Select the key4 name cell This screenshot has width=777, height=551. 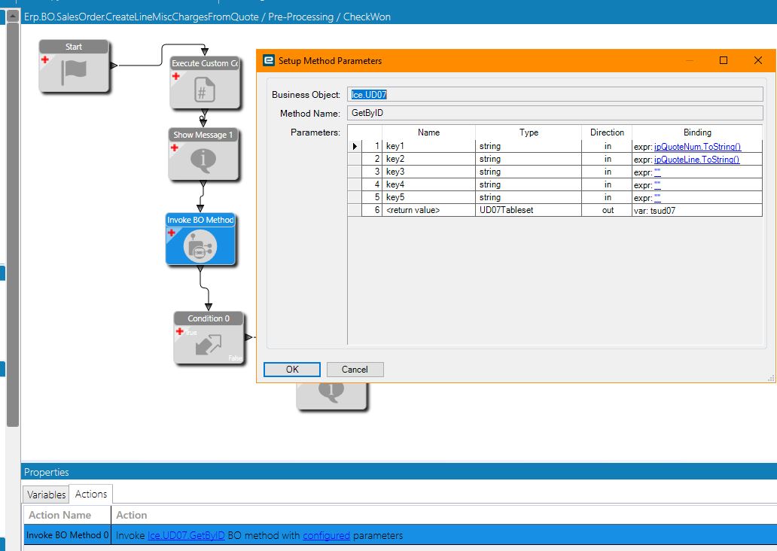point(428,184)
